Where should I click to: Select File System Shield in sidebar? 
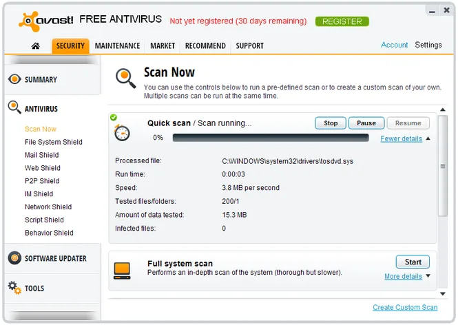pyautogui.click(x=54, y=142)
